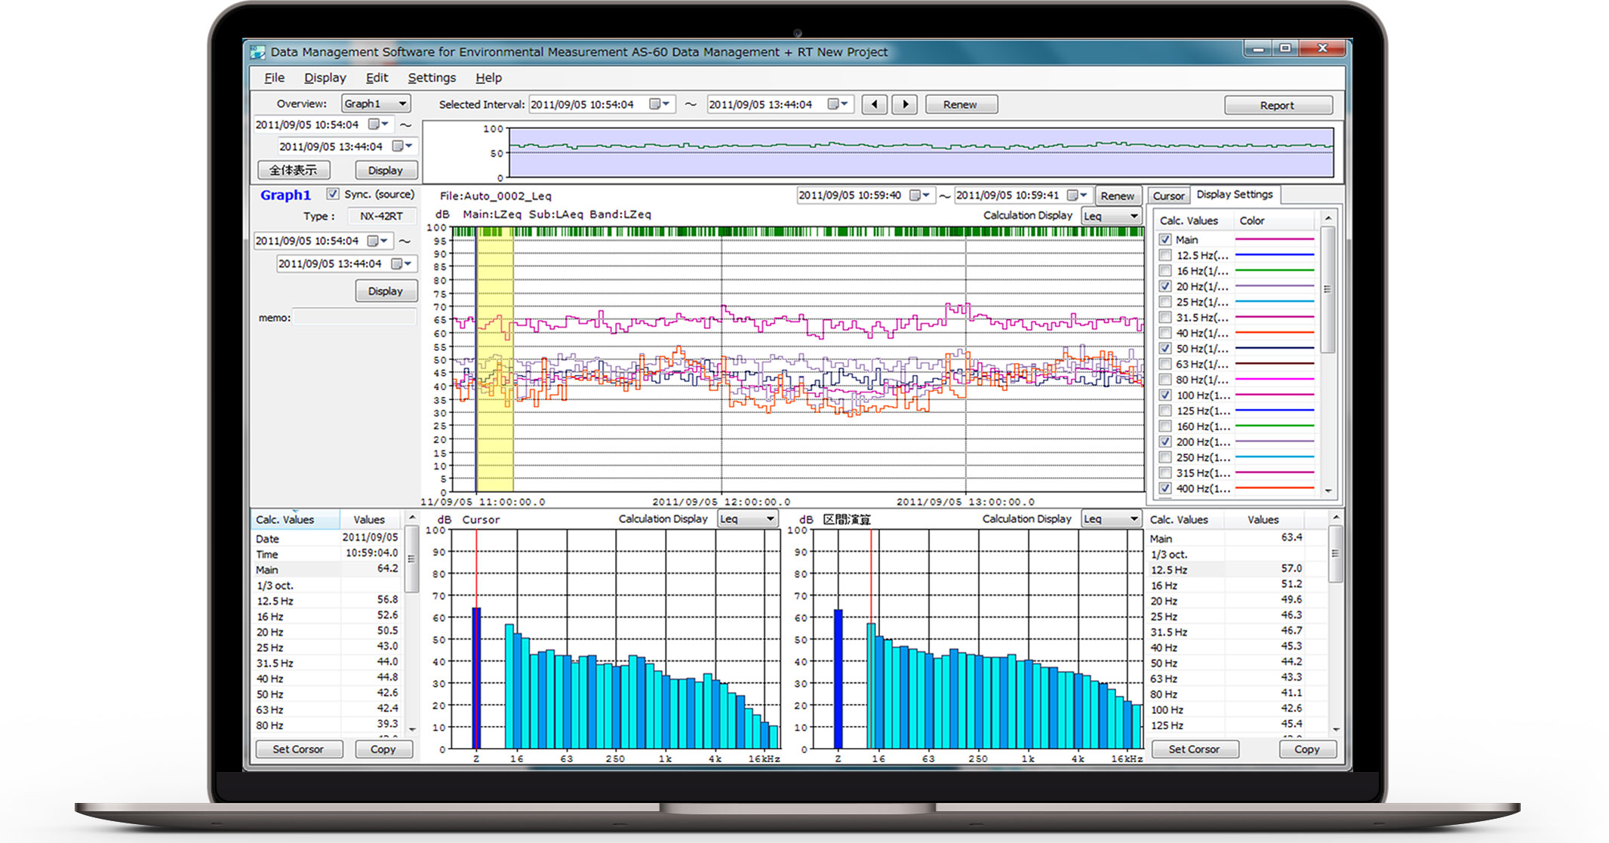1609x843 pixels.
Task: Click Display button in Graph1 panel
Action: point(386,291)
